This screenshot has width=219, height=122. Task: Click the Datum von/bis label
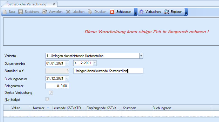click(x=15, y=64)
